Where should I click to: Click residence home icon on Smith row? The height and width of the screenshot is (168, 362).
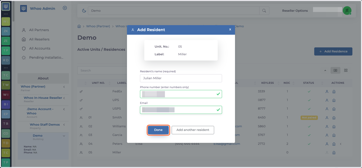334,118
